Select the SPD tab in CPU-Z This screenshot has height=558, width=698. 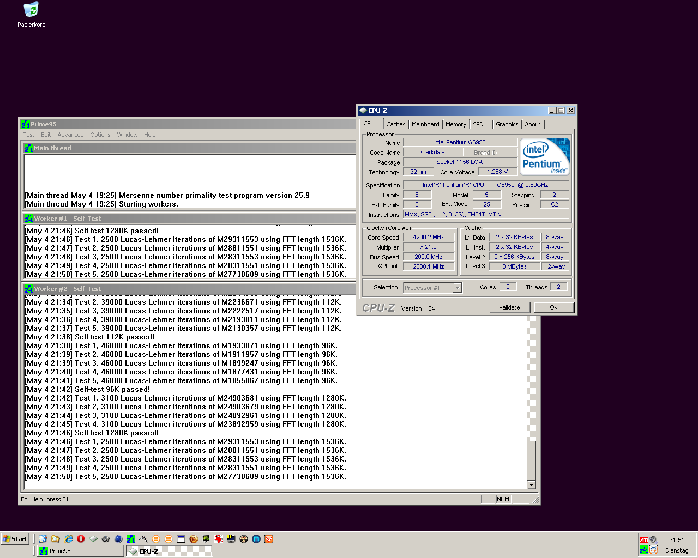click(x=478, y=124)
